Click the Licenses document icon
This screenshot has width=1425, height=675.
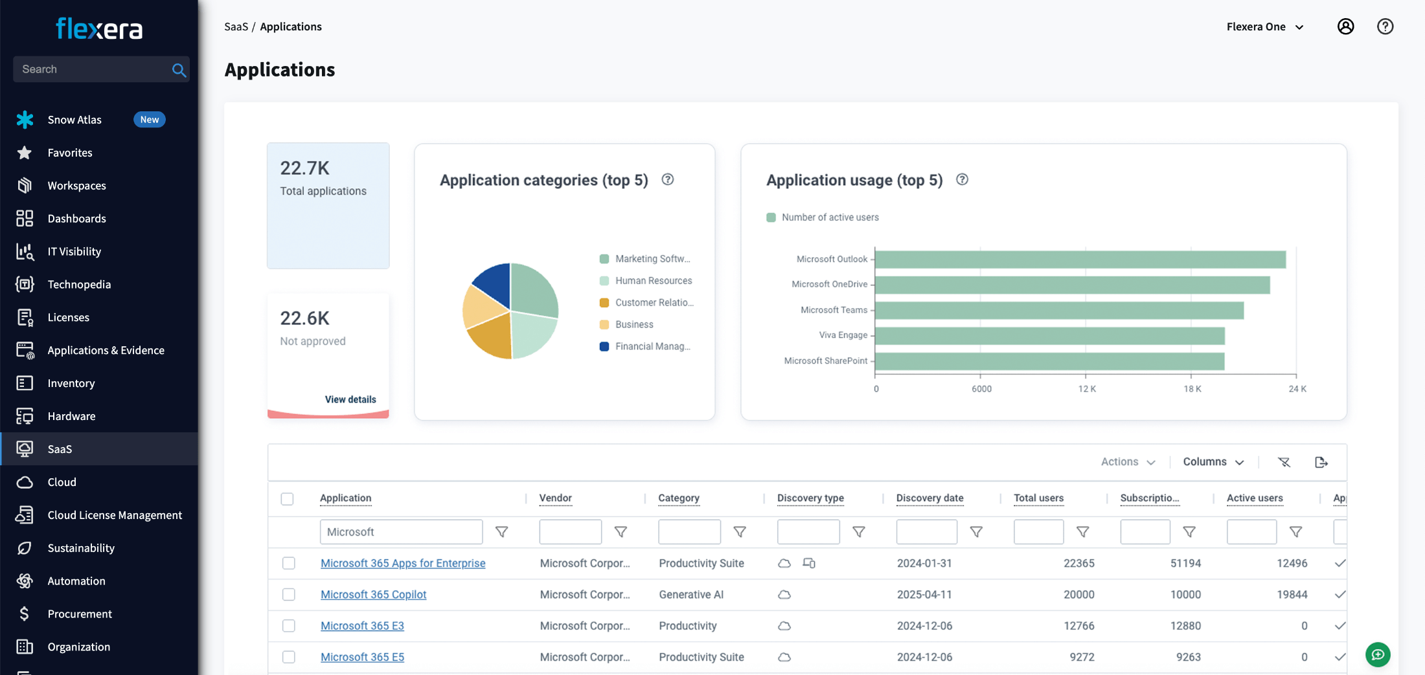pos(25,318)
